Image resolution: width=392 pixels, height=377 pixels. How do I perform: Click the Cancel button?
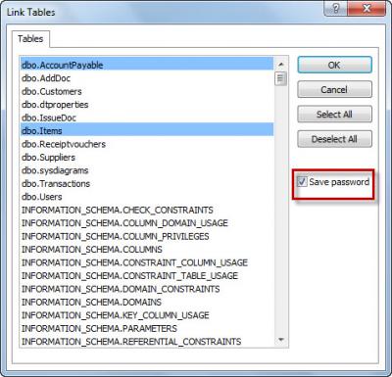point(334,89)
